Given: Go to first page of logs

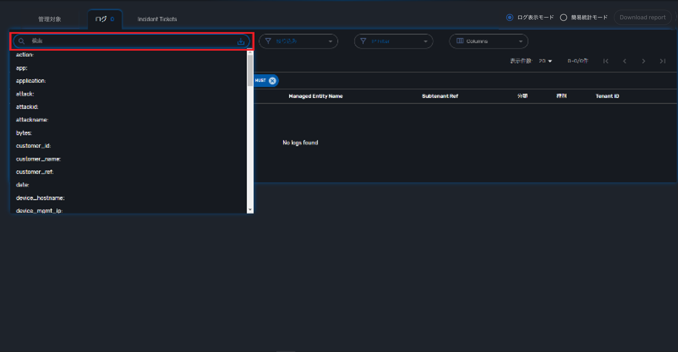Looking at the screenshot, I should pos(606,61).
